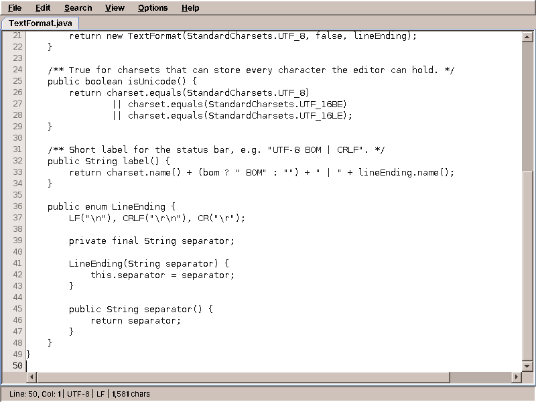Click CRLF("\r\n") on line 37

point(155,218)
